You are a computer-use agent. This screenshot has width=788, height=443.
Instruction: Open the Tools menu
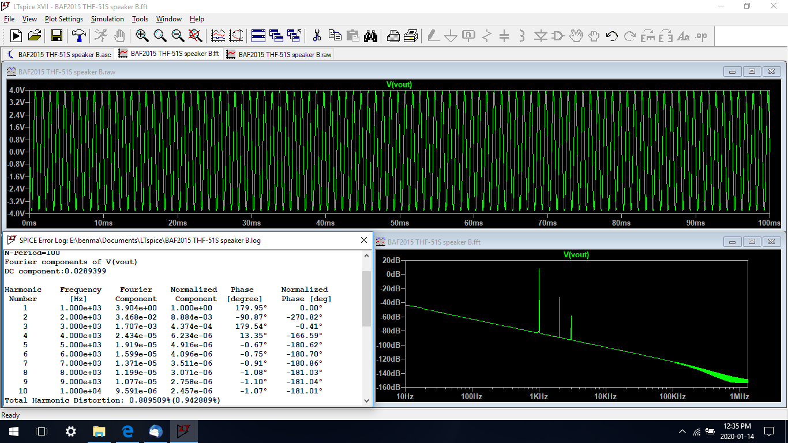point(140,19)
